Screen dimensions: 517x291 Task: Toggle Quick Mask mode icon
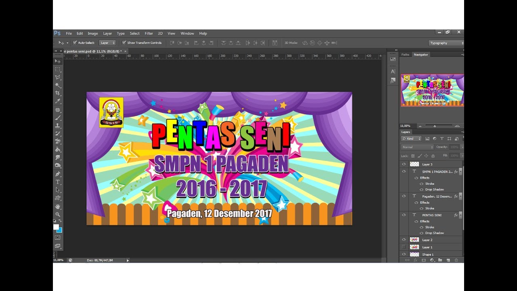tap(58, 238)
